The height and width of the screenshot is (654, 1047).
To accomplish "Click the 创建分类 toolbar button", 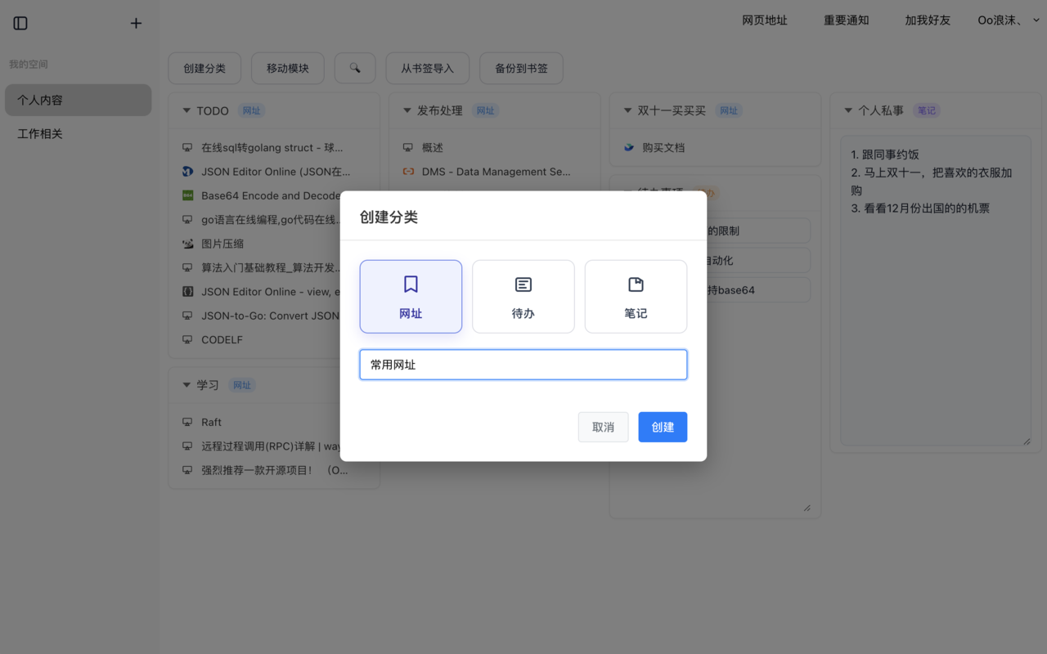I will (204, 68).
